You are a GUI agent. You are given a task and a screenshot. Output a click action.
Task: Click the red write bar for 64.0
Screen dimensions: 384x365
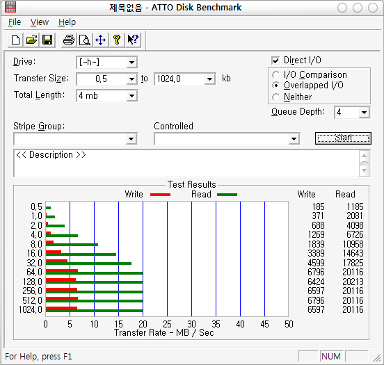coord(62,270)
